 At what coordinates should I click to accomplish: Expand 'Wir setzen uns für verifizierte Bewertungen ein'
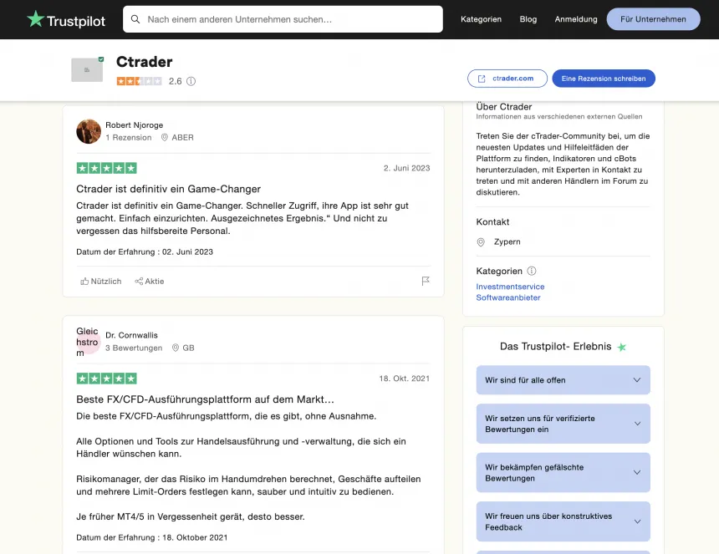coord(563,424)
